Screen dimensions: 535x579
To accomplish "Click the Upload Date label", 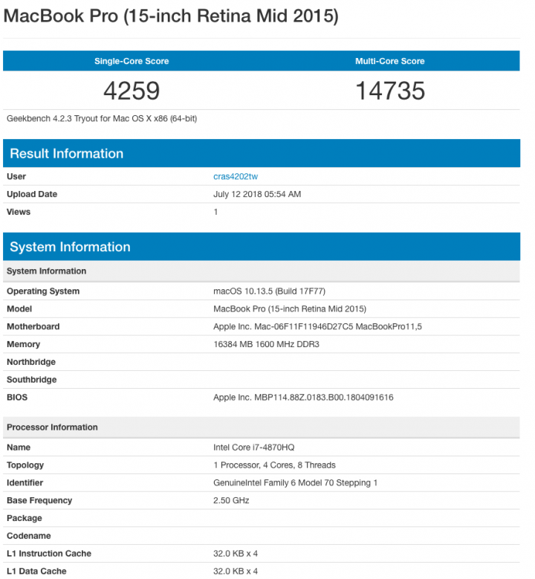I will point(32,194).
